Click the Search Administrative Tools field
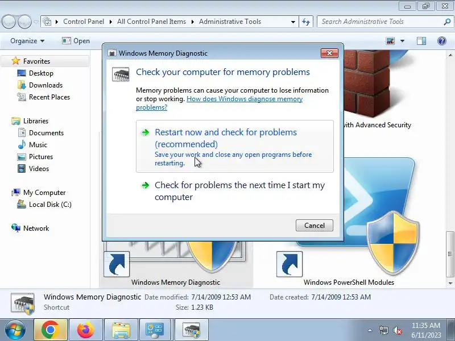This screenshot has width=455, height=341. [x=380, y=22]
